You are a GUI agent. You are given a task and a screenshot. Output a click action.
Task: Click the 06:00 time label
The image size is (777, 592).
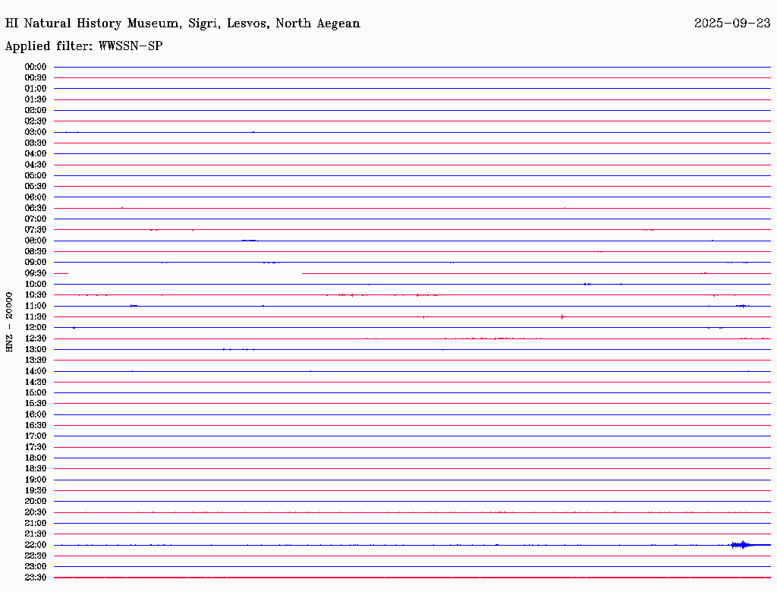point(36,197)
